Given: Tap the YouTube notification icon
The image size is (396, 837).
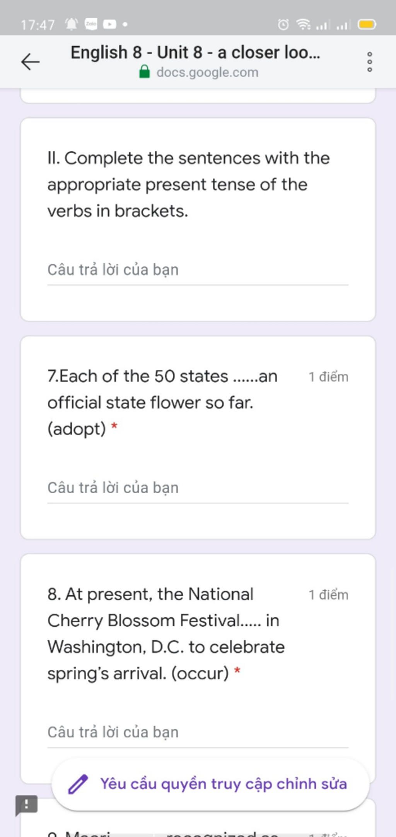Looking at the screenshot, I should [x=109, y=24].
